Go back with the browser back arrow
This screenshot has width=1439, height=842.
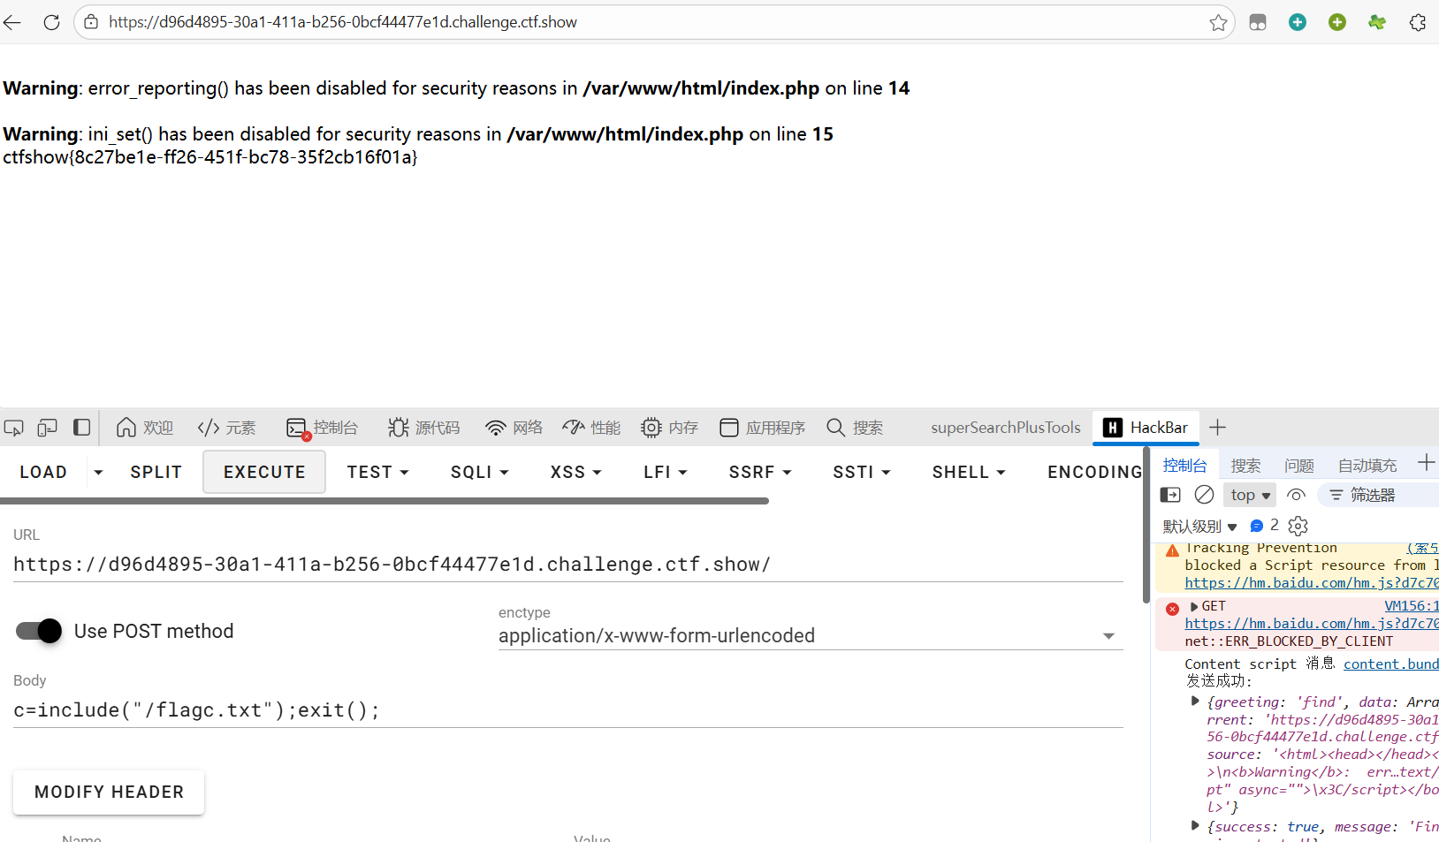coord(12,22)
